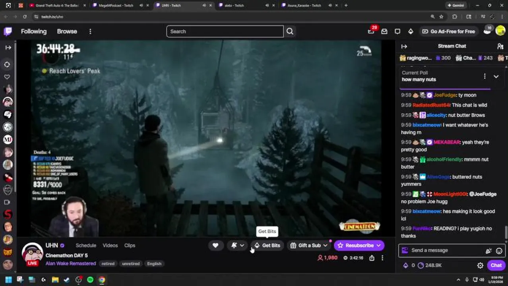Screen dimensions: 508x286
Task: Open the Alan Wake Remastered category link
Action: [x=71, y=263]
